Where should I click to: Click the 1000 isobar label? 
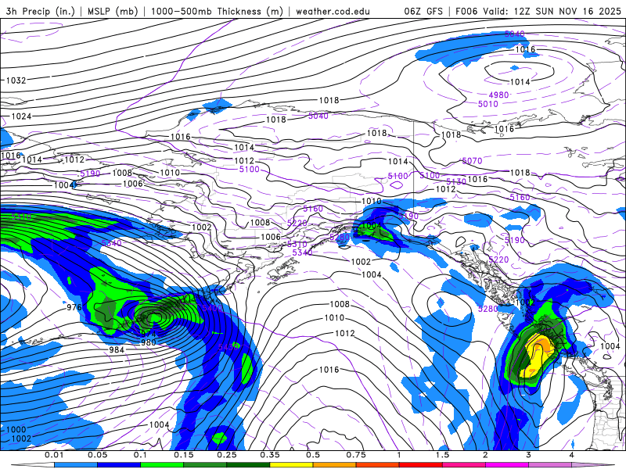(16, 429)
